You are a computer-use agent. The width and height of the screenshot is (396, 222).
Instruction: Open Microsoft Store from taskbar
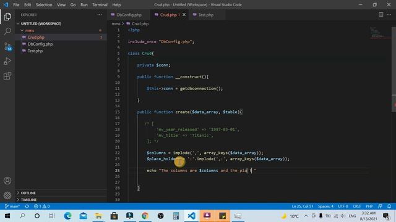tap(114, 216)
